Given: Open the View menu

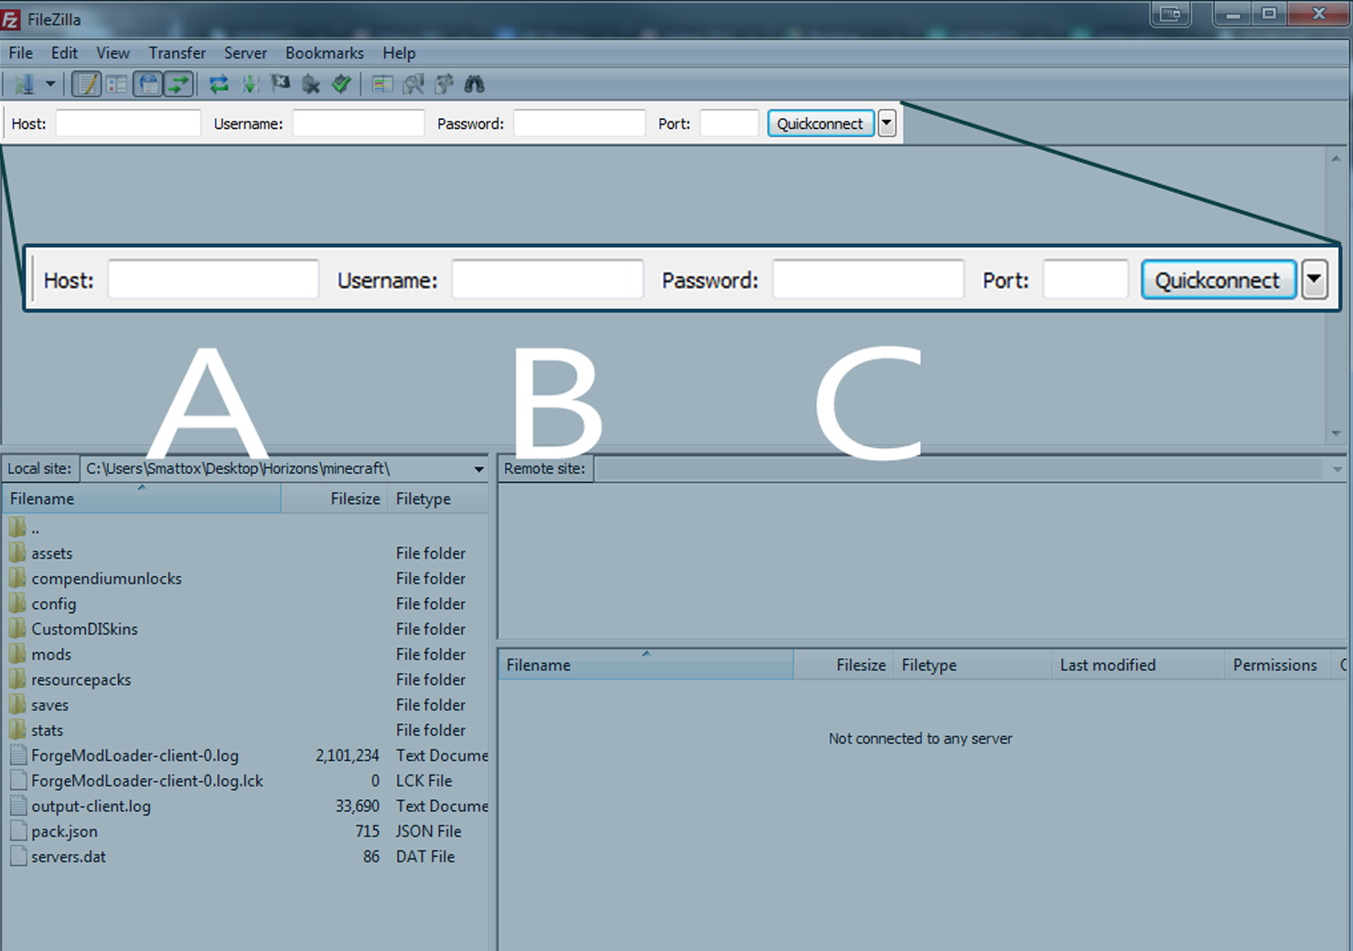Looking at the screenshot, I should coord(113,53).
